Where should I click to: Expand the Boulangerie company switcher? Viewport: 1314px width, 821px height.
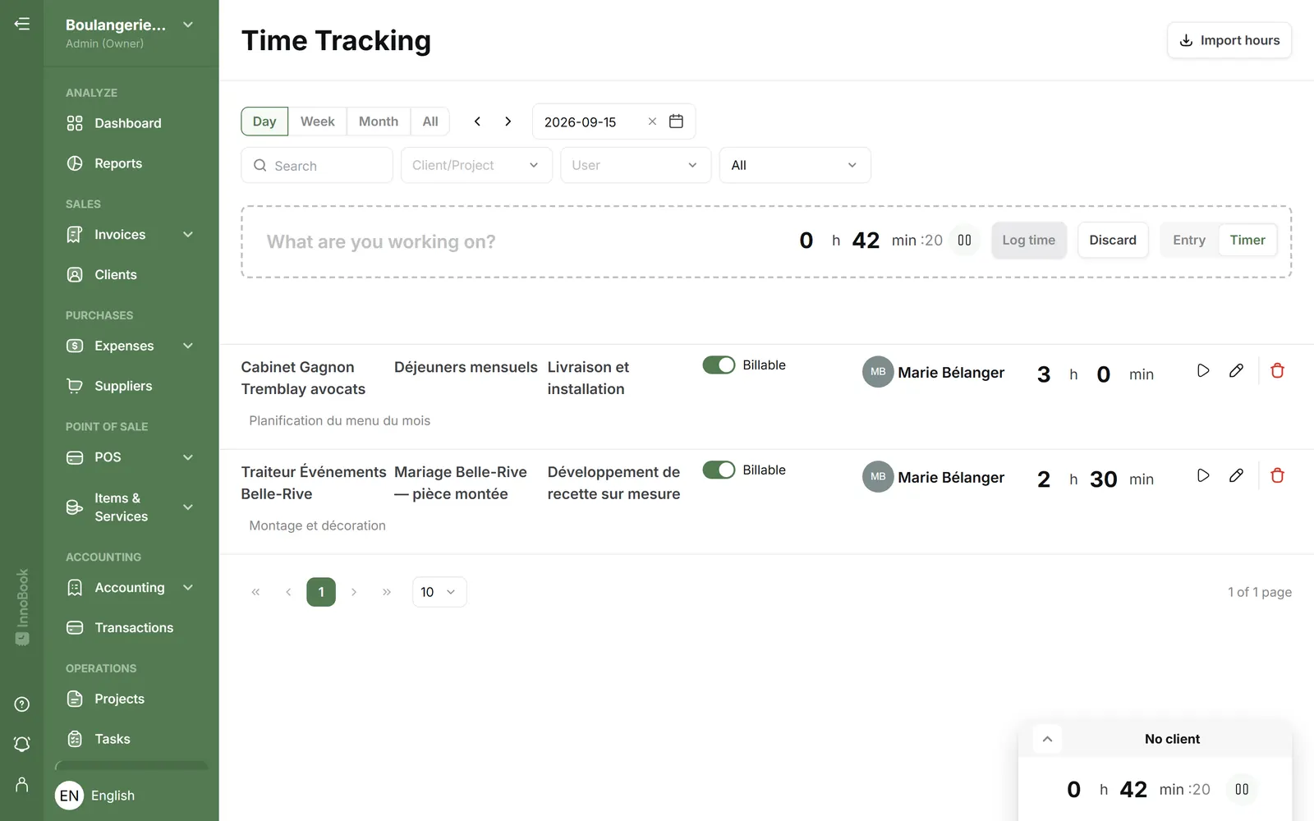[188, 25]
